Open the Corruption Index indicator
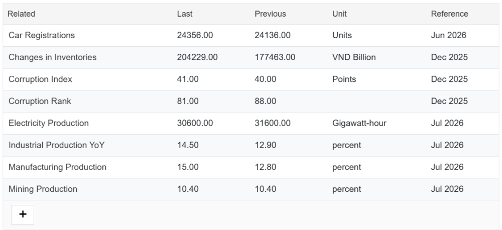The image size is (502, 230). (40, 79)
